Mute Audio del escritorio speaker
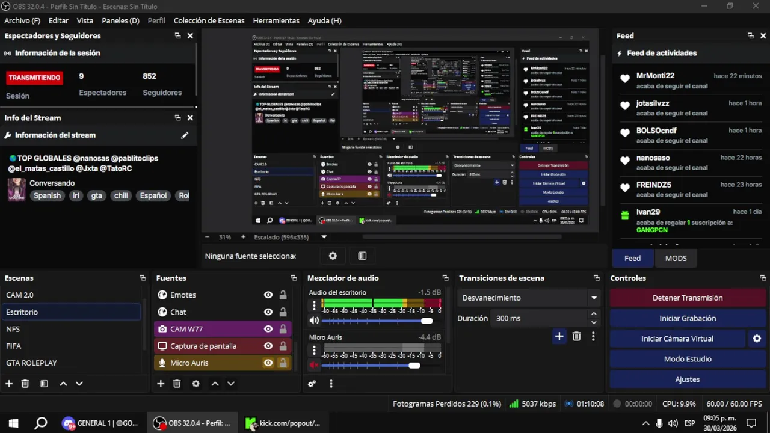 [x=314, y=321]
